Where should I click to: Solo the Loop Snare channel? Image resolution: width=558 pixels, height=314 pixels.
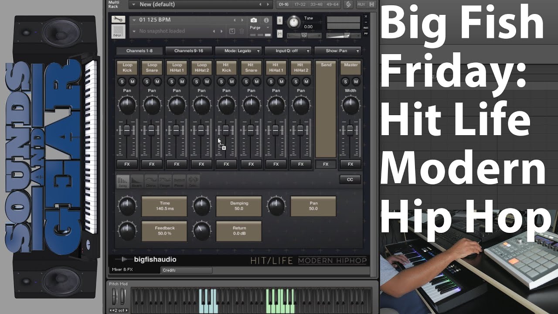147,82
